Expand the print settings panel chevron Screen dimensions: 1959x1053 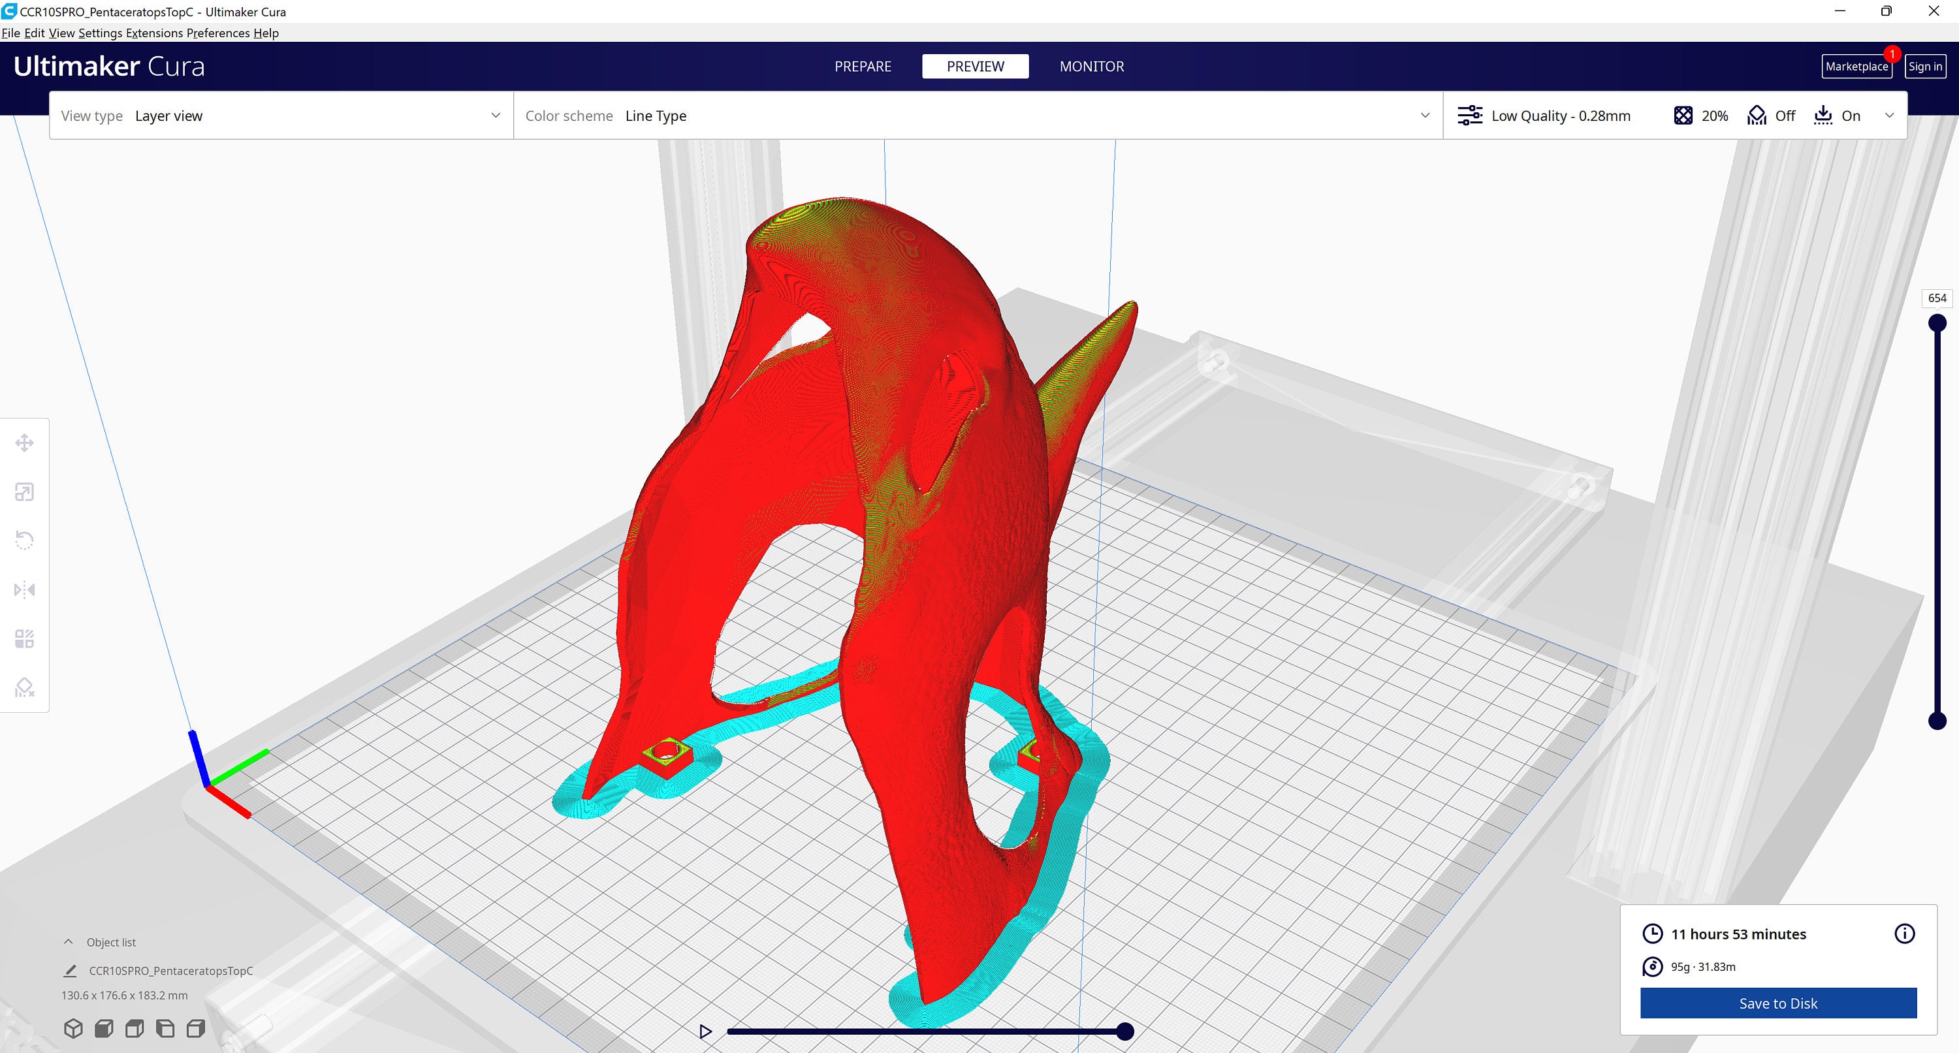point(1890,115)
